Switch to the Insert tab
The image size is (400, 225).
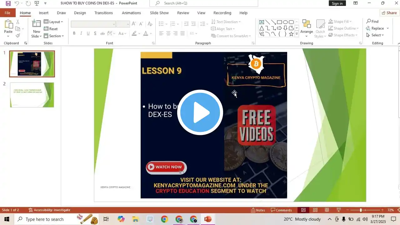[x=44, y=13]
